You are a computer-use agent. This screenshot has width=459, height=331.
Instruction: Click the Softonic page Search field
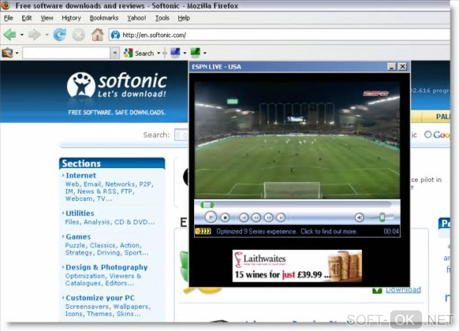pos(181,135)
